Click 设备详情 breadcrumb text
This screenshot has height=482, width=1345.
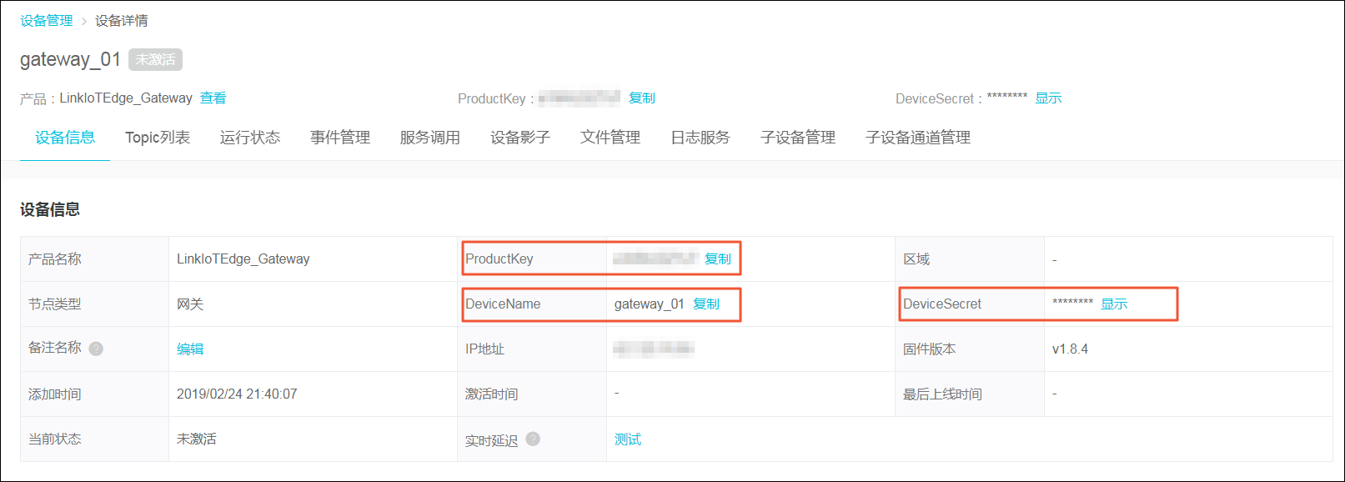(x=122, y=21)
